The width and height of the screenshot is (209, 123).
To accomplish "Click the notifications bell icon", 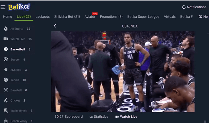I will [184, 7].
